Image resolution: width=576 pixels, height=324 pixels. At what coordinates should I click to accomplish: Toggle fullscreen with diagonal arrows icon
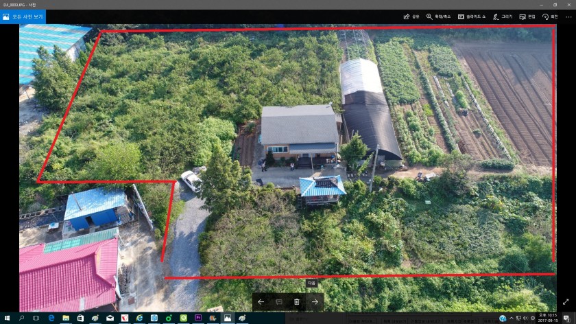coord(566,301)
